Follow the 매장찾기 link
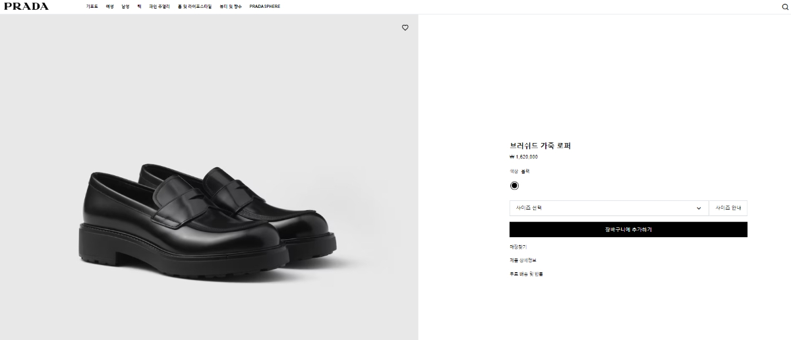This screenshot has width=791, height=340. (x=518, y=247)
